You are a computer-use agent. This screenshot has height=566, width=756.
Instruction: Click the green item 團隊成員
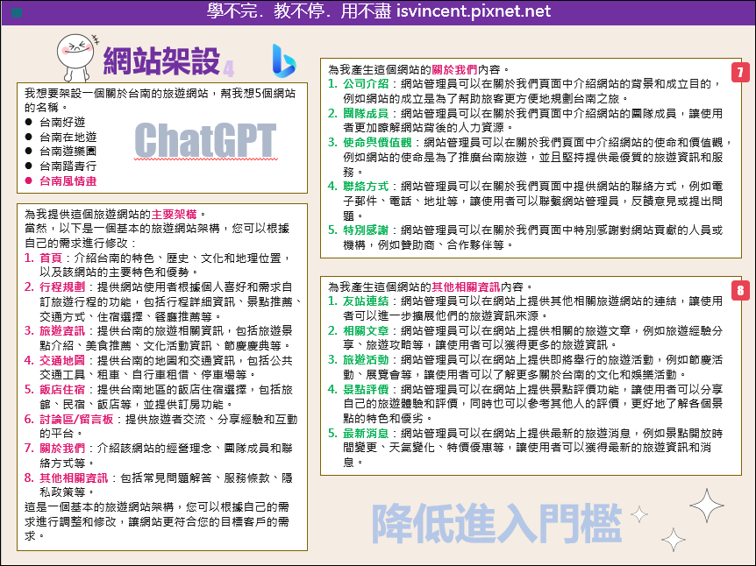366,113
